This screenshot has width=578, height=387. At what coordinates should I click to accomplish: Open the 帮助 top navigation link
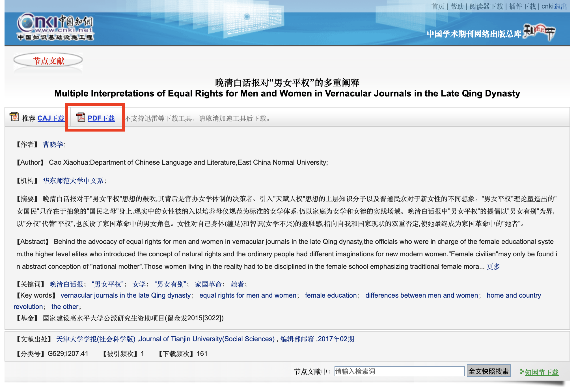(457, 6)
